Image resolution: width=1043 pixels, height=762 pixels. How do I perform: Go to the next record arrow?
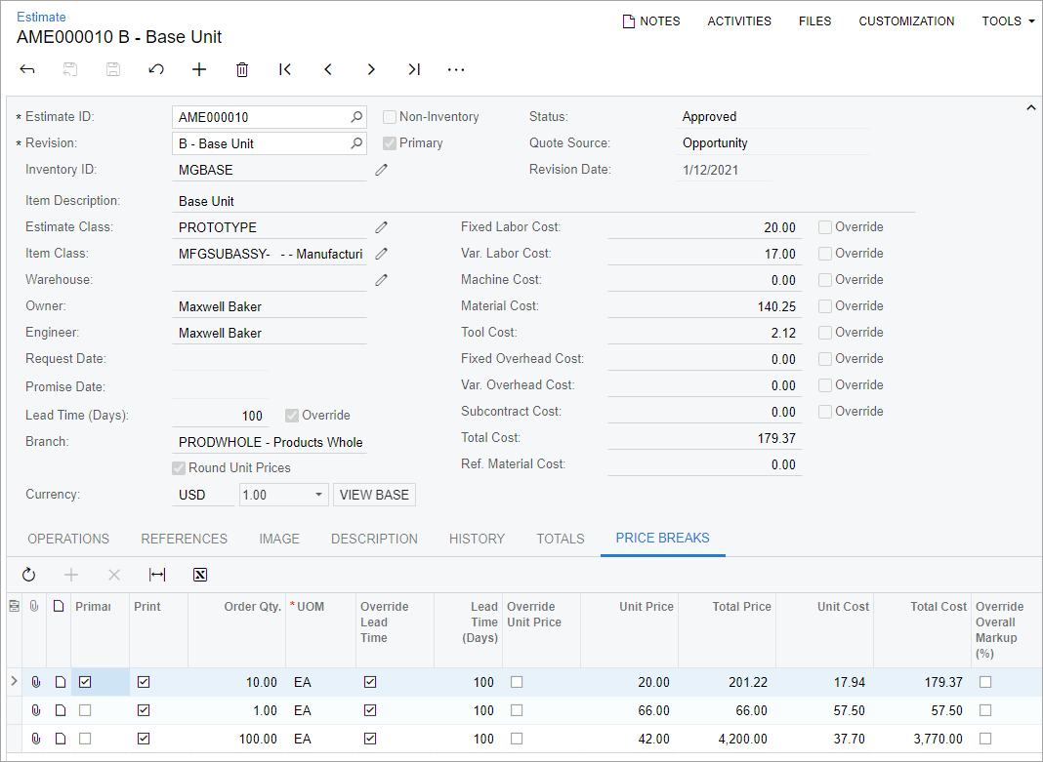click(x=371, y=69)
